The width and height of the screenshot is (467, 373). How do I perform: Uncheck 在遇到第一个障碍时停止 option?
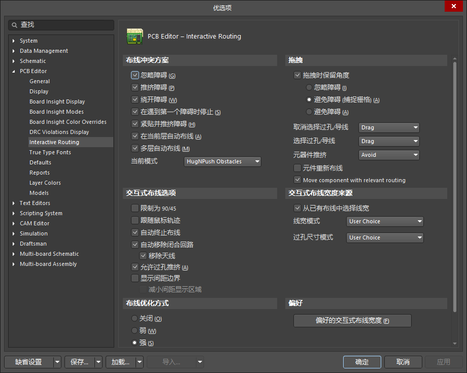135,112
